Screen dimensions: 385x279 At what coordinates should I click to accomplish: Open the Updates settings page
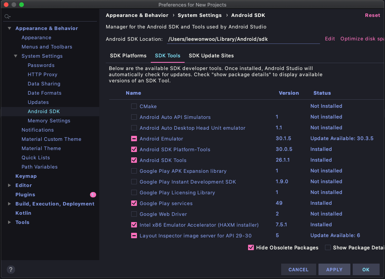(38, 102)
